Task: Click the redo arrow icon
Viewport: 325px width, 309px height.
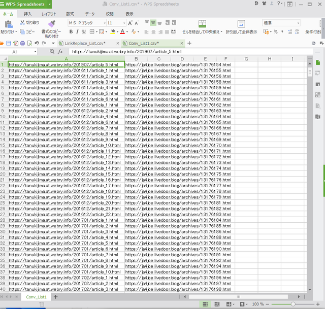Action: [x=44, y=43]
